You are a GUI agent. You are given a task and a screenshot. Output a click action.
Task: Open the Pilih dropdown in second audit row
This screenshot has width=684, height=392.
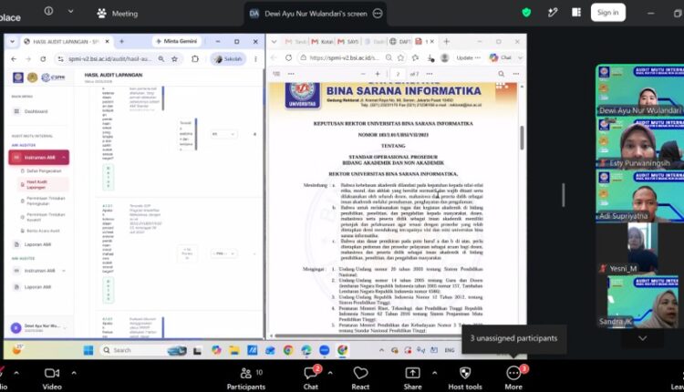point(224,253)
